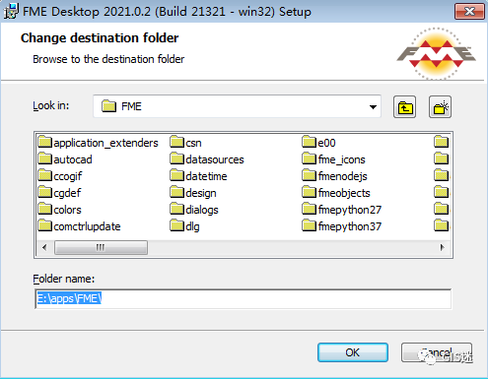Click the horizontal scrollbar left arrow
This screenshot has width=488, height=379.
pos(44,247)
